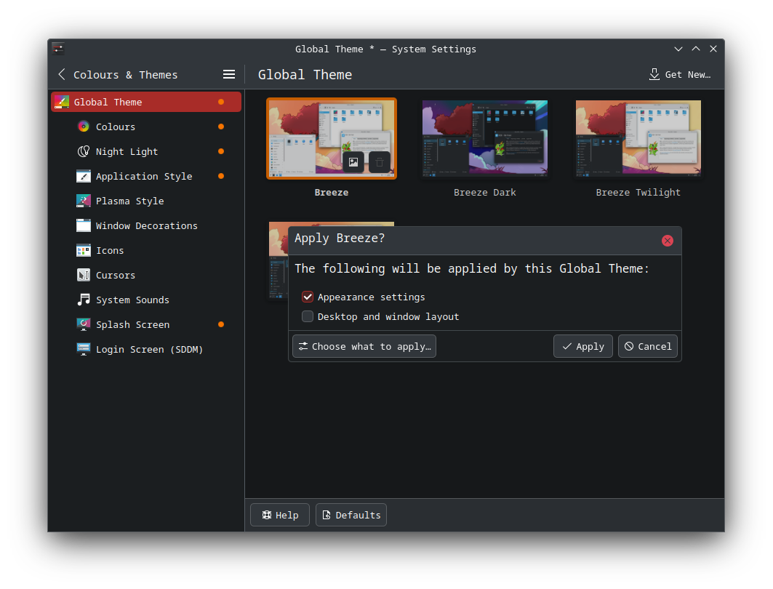Viewport: 773px width, 589px height.
Task: Click the Cursors section icon
Action: point(84,275)
